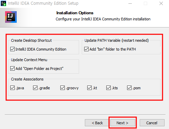Click the Update Context Menu group label

[x=29, y=60]
